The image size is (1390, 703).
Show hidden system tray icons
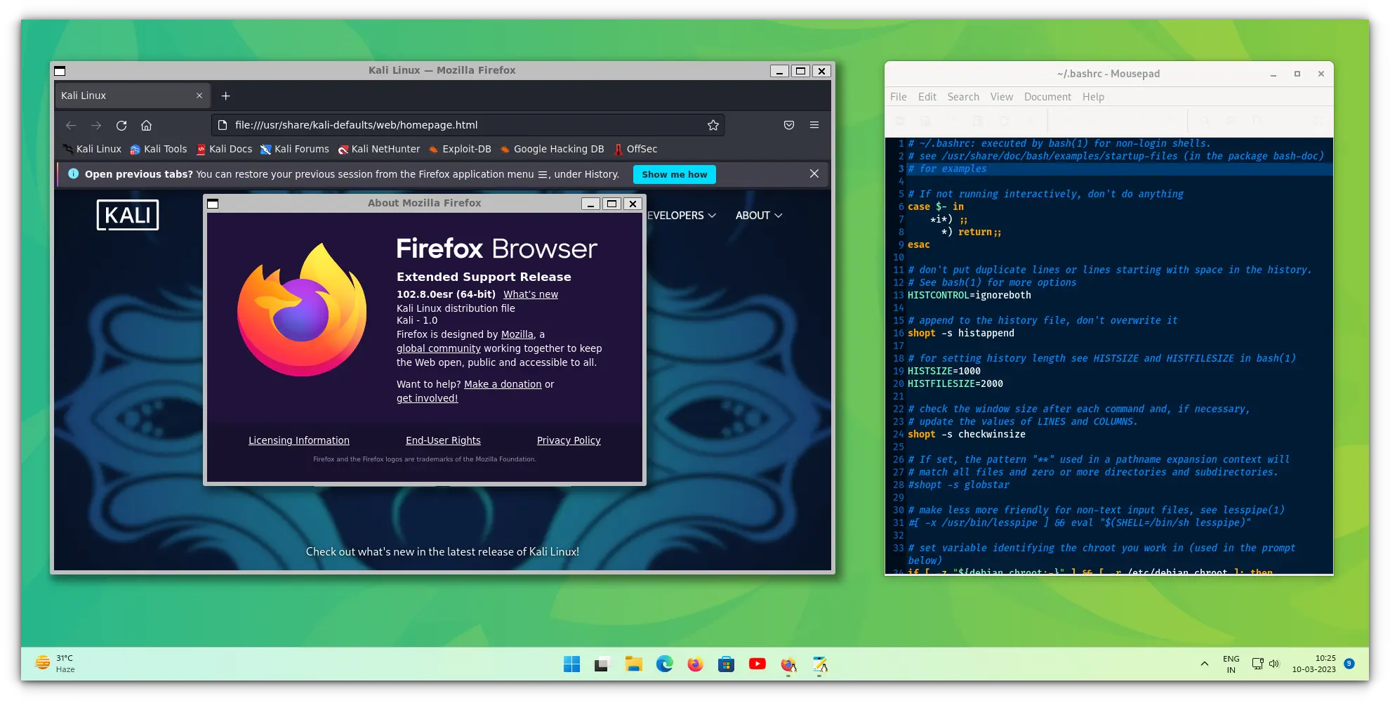point(1205,664)
